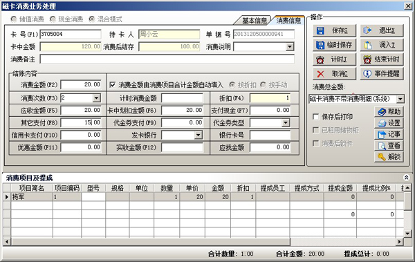Select the 按手动 radio option

pyautogui.click(x=274, y=85)
